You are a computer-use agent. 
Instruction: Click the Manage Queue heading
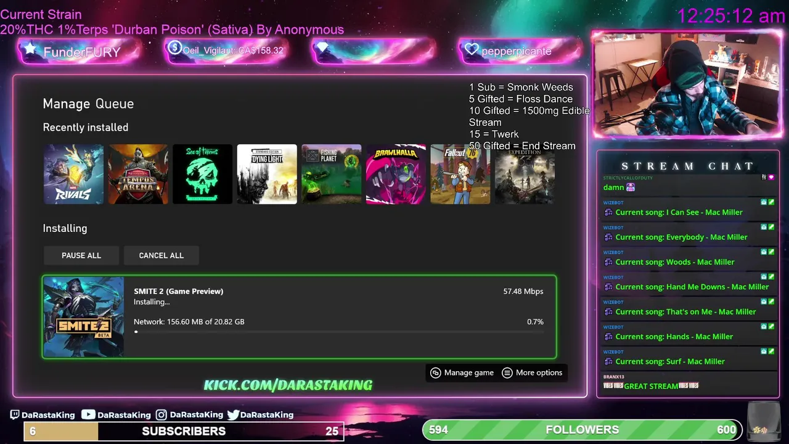click(88, 104)
